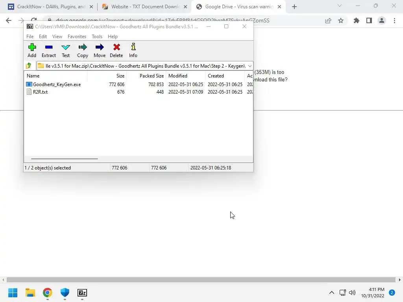
Task: Open the Chrome three-dot menu
Action: point(394,20)
